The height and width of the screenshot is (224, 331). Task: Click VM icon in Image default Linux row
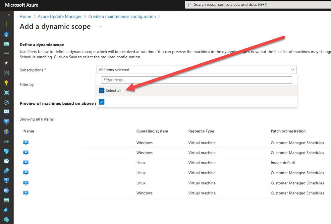pyautogui.click(x=26, y=163)
